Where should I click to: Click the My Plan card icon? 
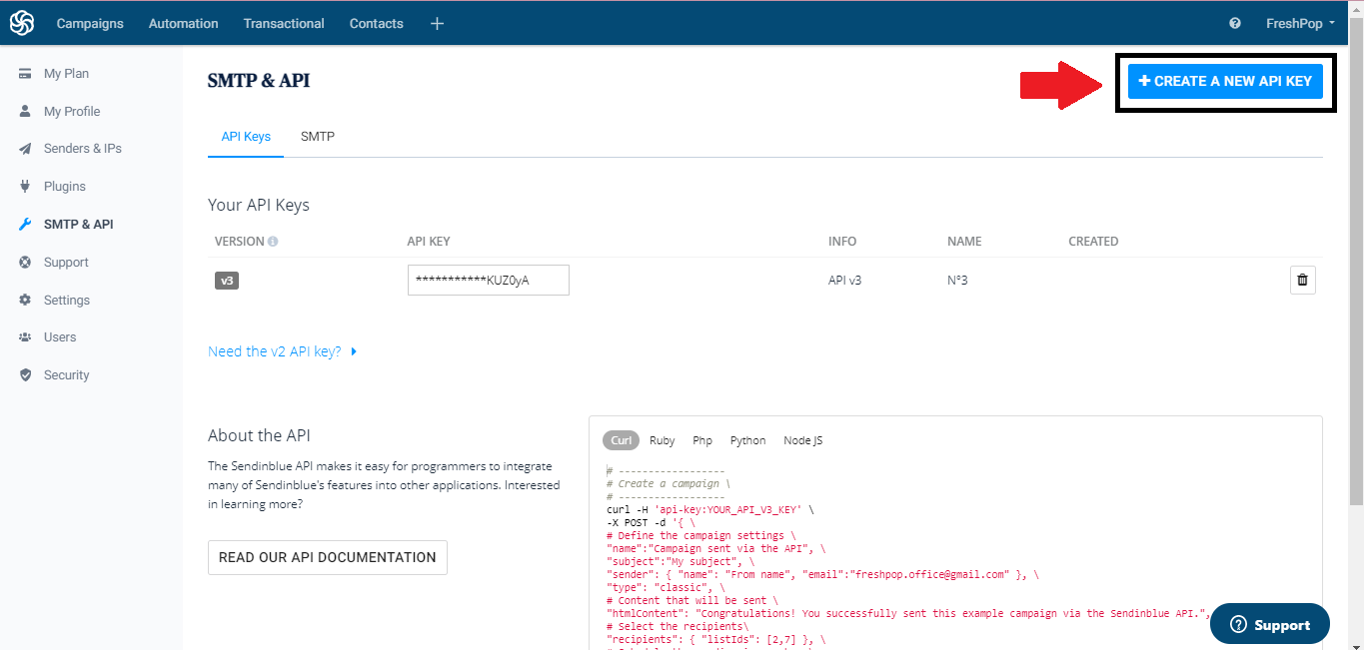pos(25,74)
